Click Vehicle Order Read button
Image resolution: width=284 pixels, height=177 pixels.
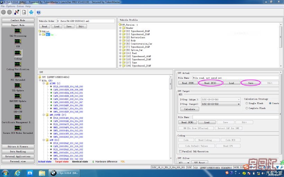coord(45,26)
